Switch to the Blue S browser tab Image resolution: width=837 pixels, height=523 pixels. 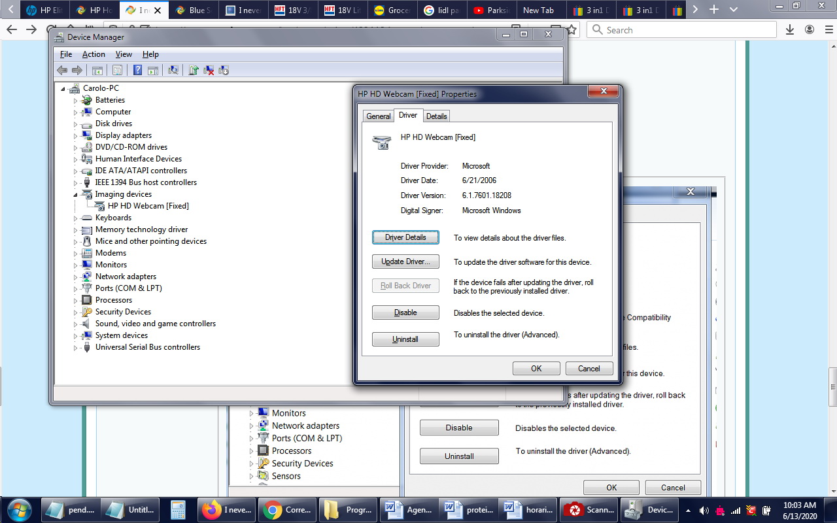(x=193, y=10)
